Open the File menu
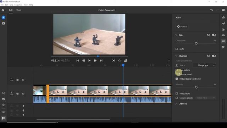Screen dimensions: 227x128 tap(2, 5)
